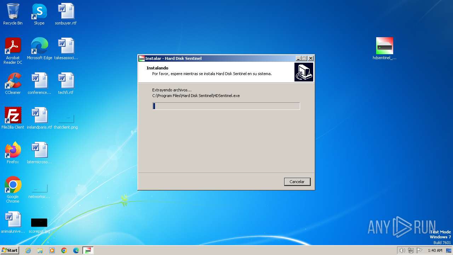Click the 1:40 AM system clock
453x255 pixels.
coord(435,250)
